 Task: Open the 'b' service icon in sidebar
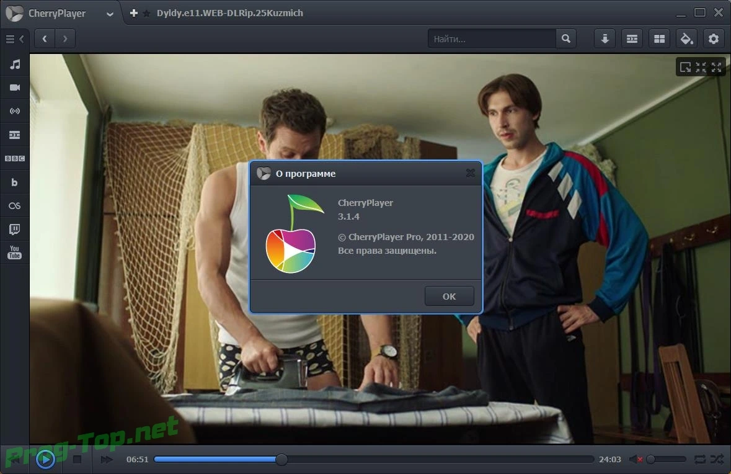click(x=15, y=182)
